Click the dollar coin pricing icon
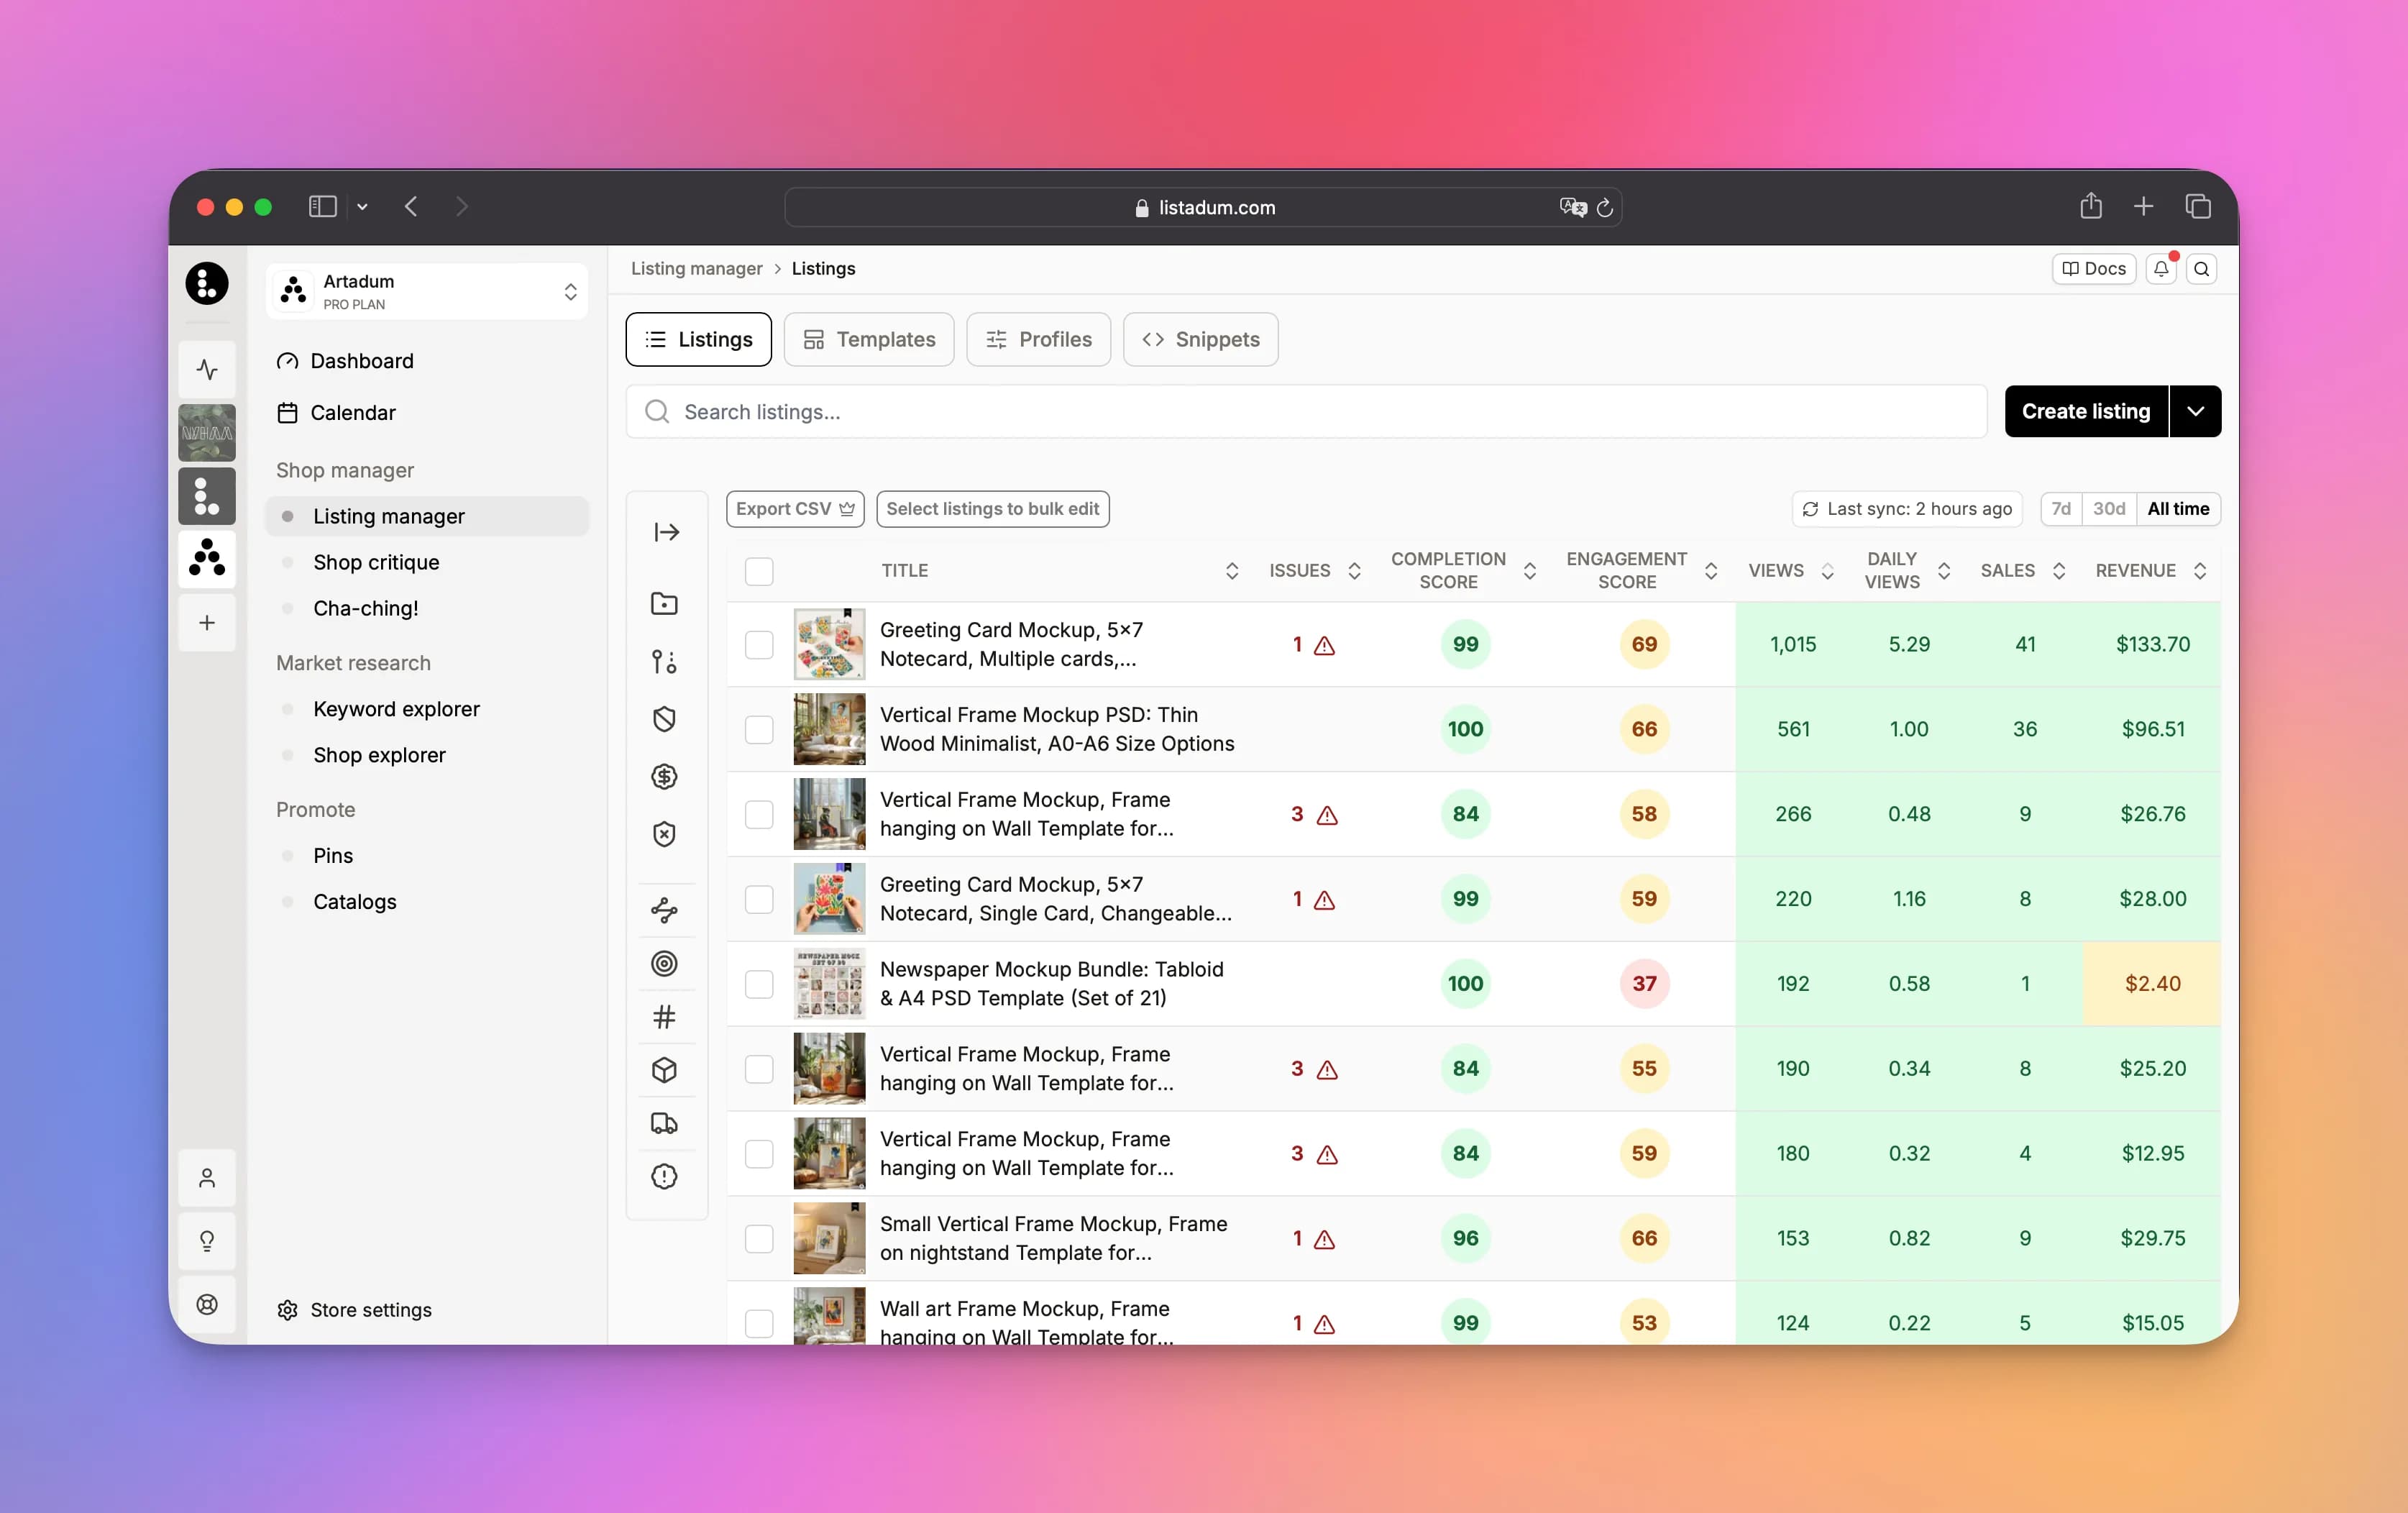This screenshot has height=1513, width=2408. [664, 777]
